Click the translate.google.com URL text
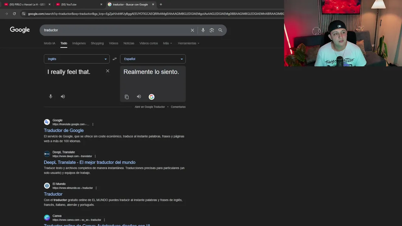The height and width of the screenshot is (226, 402). pyautogui.click(x=71, y=124)
